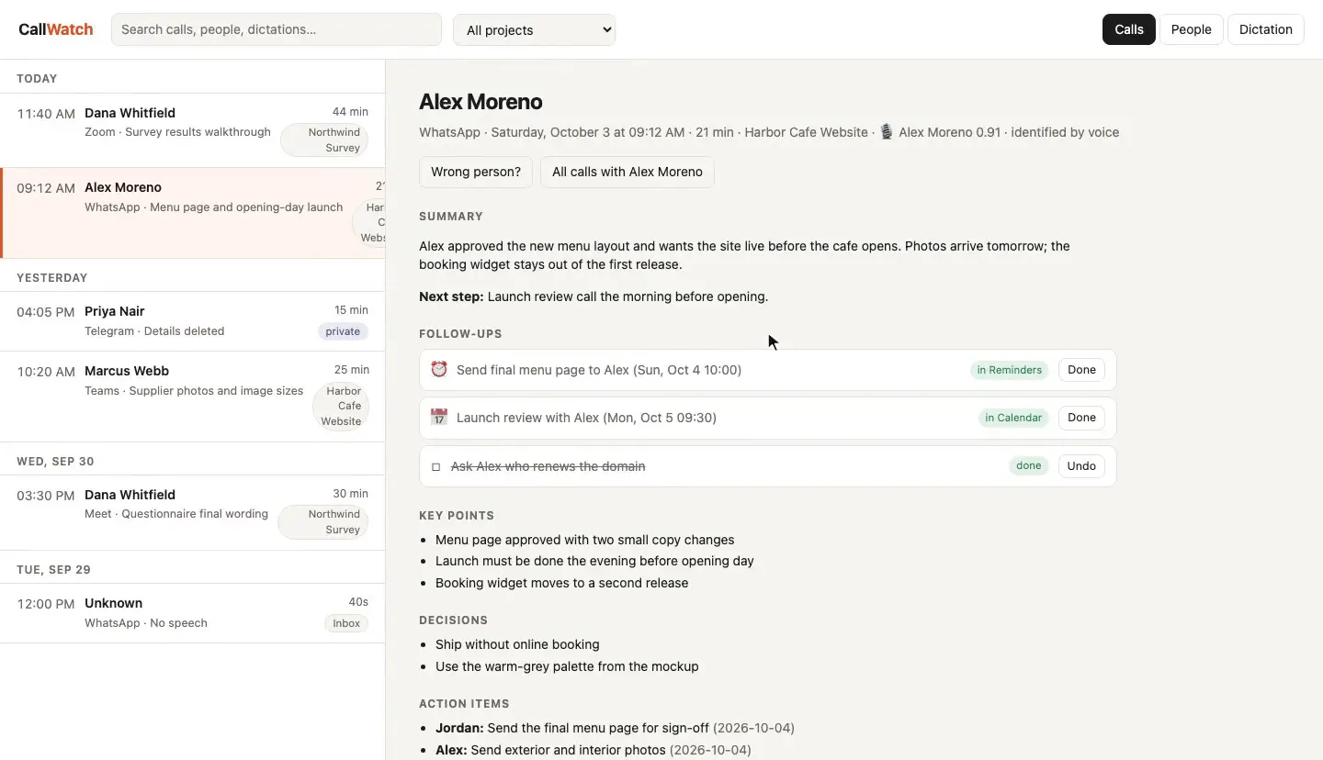
Task: Click the private tag on Priya Nair's call
Action: pyautogui.click(x=344, y=331)
